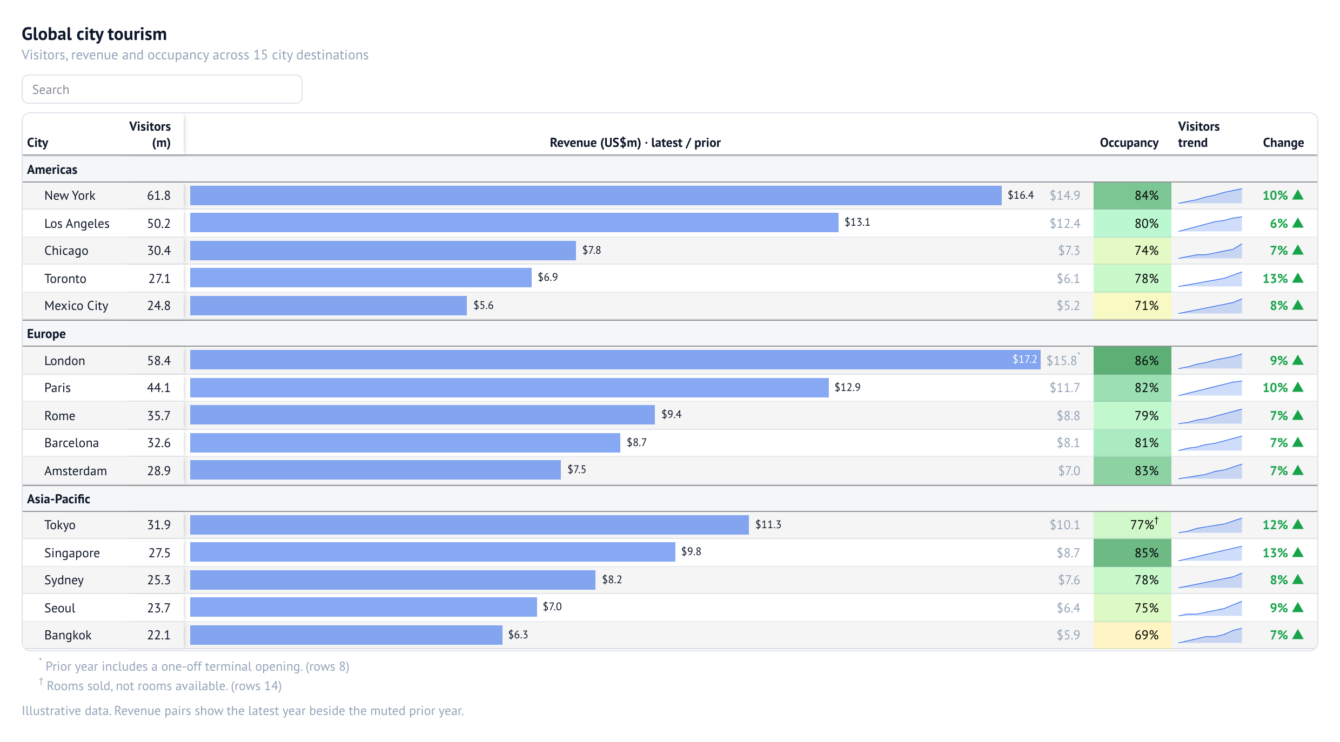
Task: Click Paris's green change arrow
Action: pos(1298,388)
